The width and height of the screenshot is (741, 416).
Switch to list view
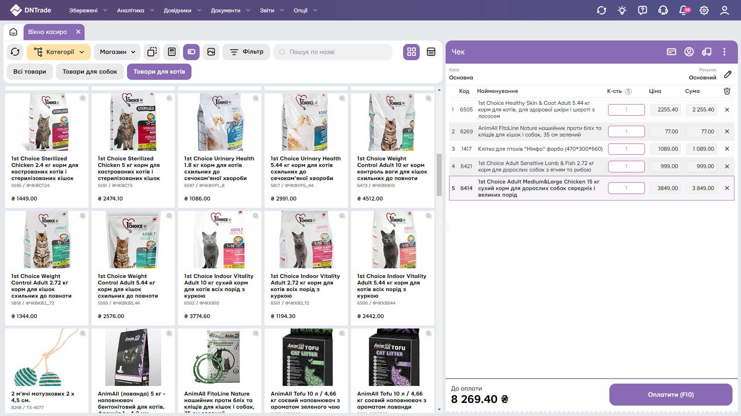click(431, 52)
